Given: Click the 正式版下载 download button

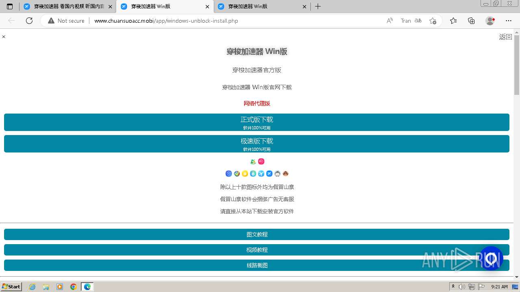Looking at the screenshot, I should [x=257, y=122].
